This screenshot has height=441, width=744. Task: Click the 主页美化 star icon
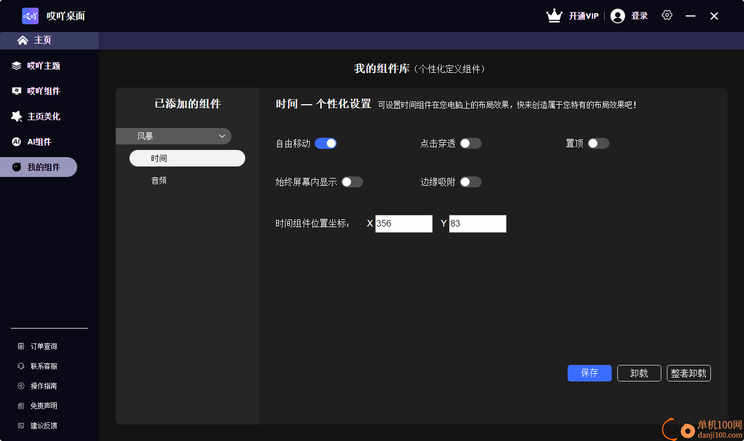(17, 116)
